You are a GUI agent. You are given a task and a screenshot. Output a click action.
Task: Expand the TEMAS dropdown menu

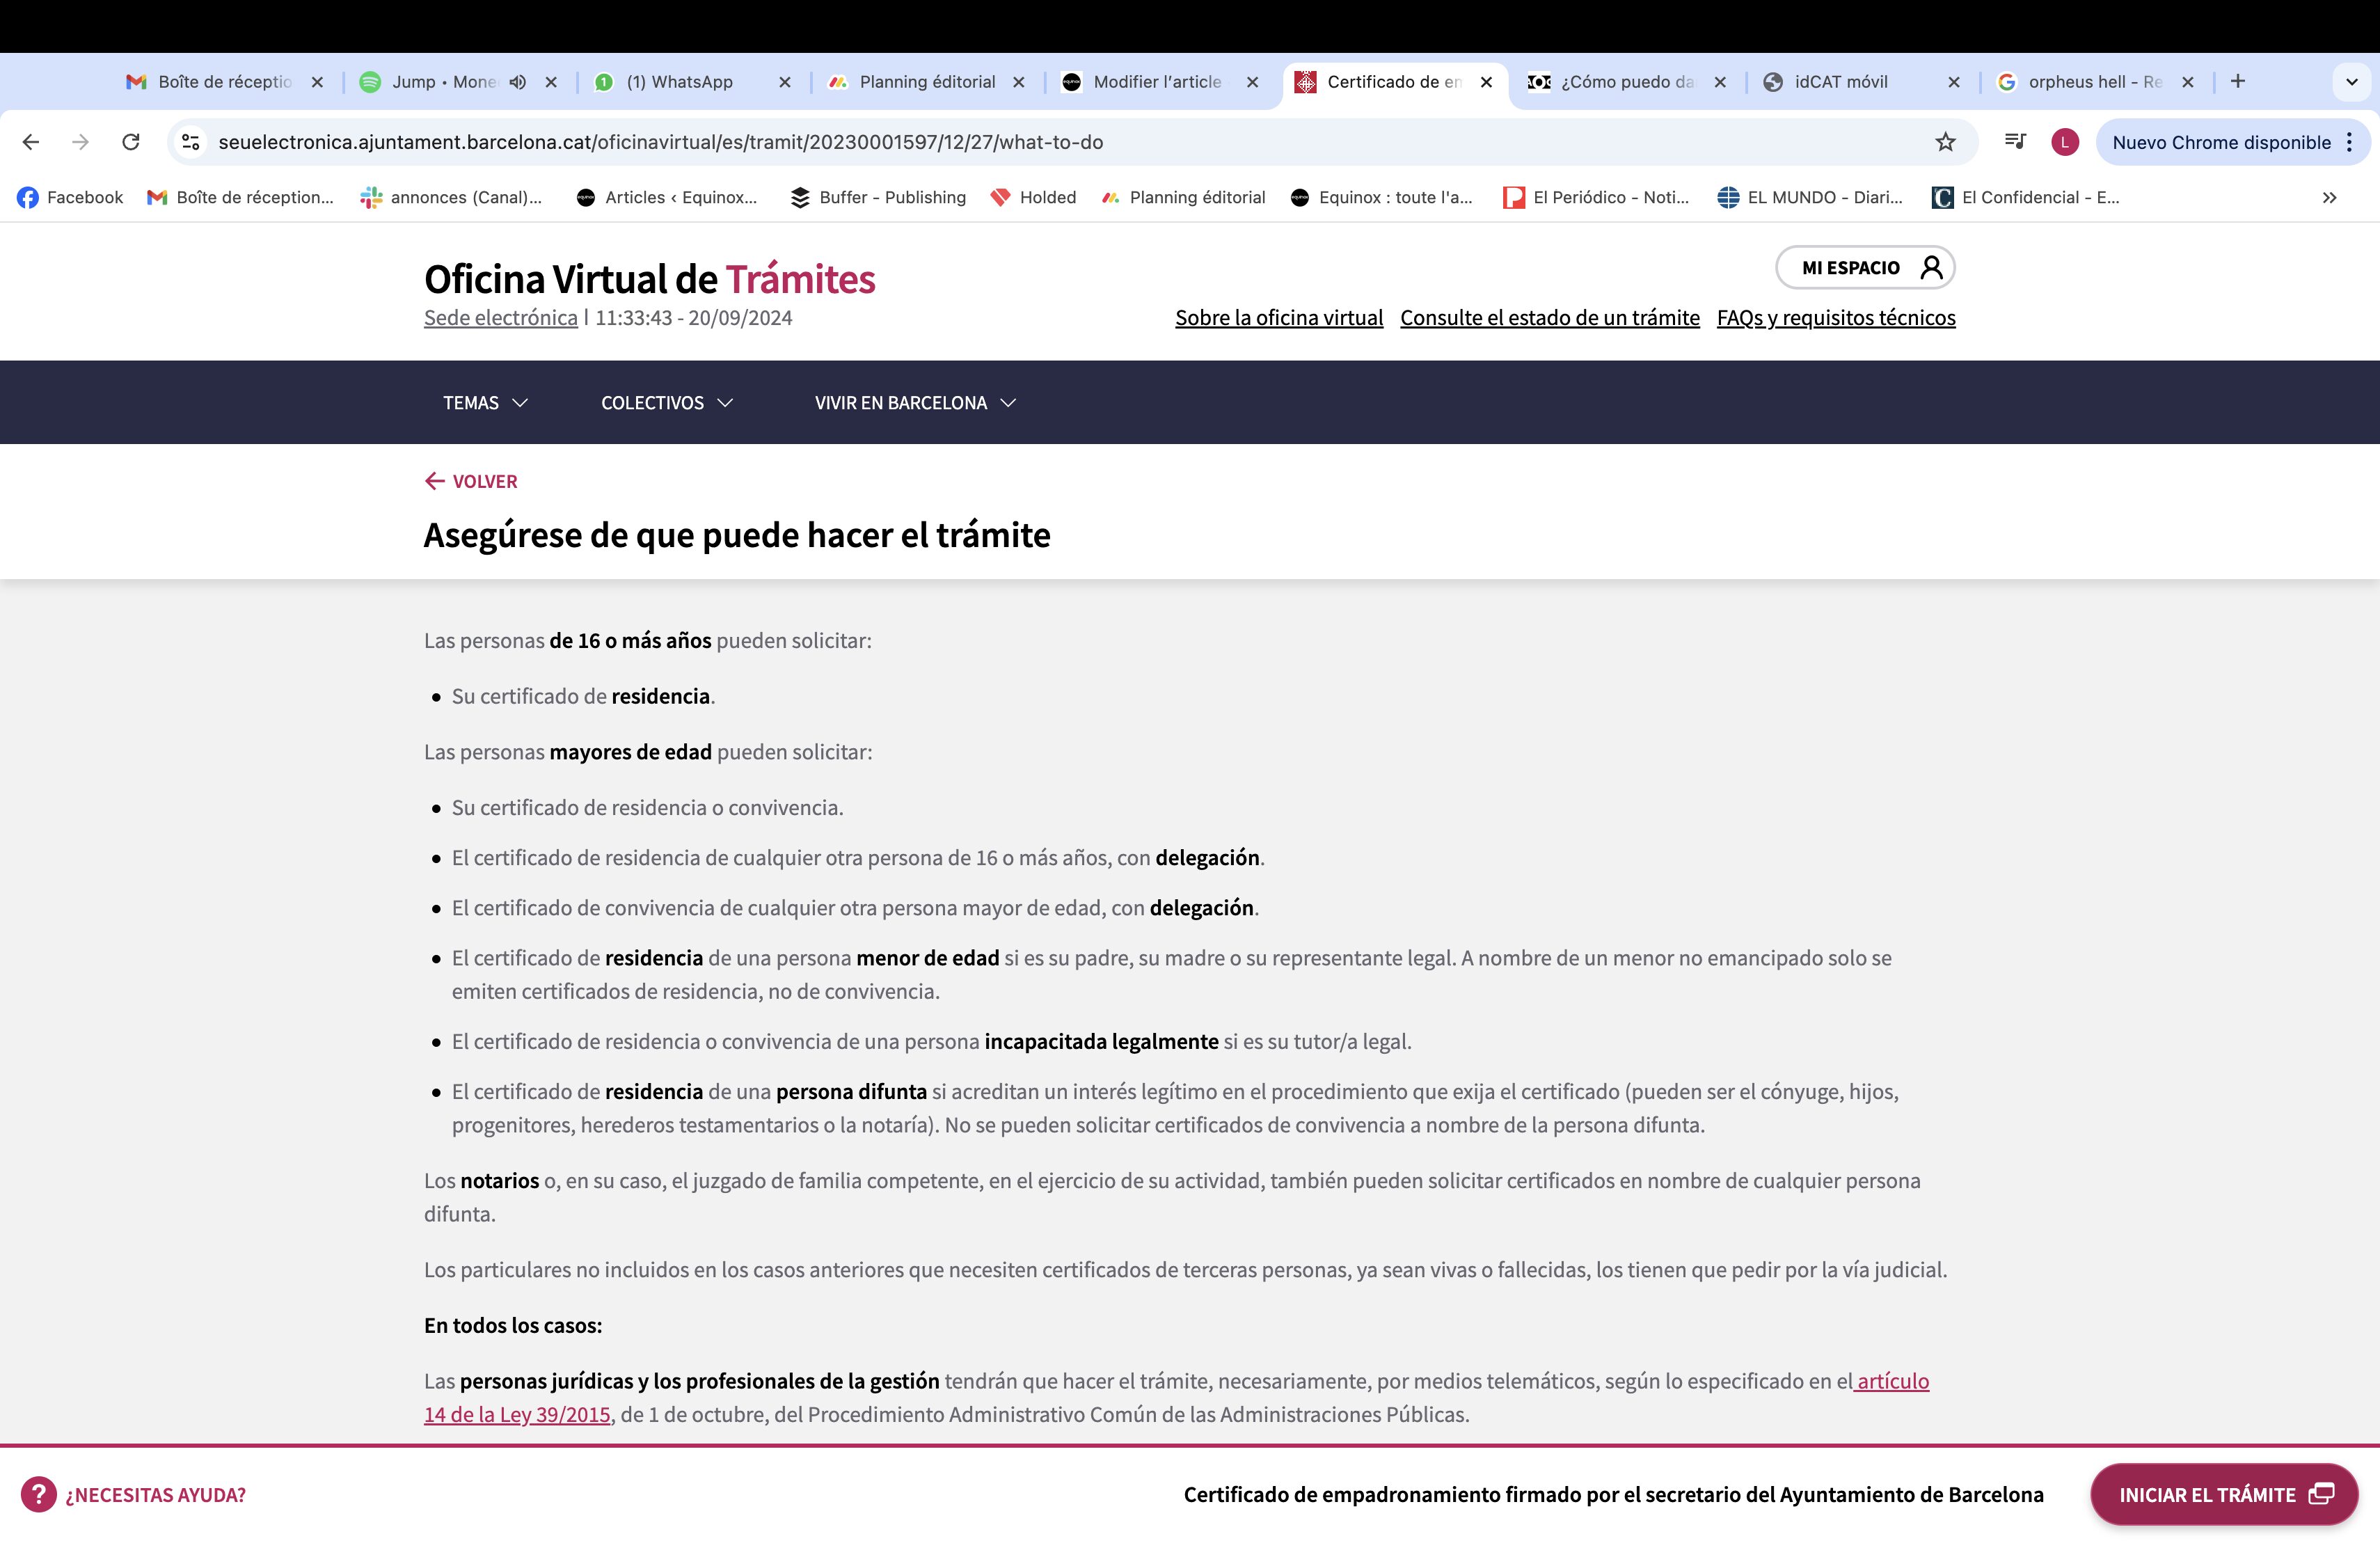(485, 403)
